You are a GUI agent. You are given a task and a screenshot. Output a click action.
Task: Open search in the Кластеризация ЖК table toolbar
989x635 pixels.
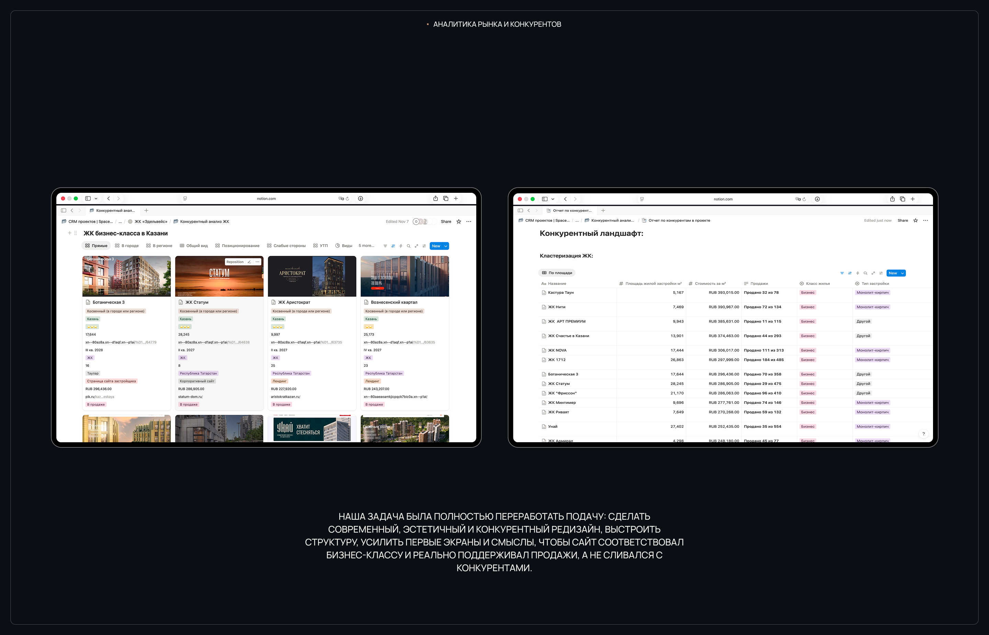(x=865, y=273)
